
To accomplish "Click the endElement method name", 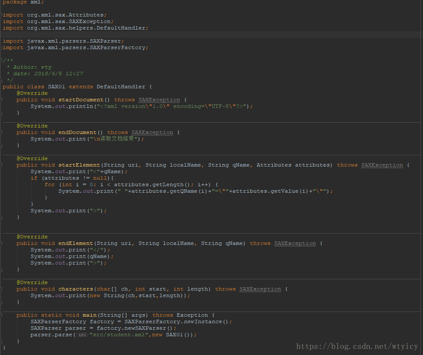I will tap(76, 243).
